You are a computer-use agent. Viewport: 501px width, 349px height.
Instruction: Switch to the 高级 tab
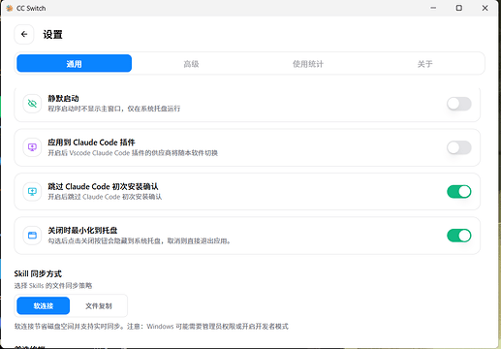(x=191, y=64)
